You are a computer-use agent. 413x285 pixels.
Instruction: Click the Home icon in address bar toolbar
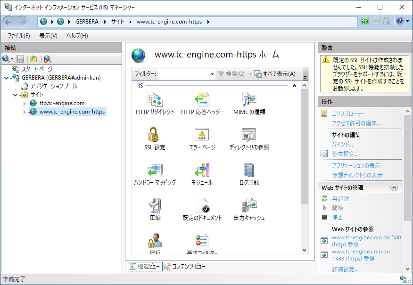[387, 21]
